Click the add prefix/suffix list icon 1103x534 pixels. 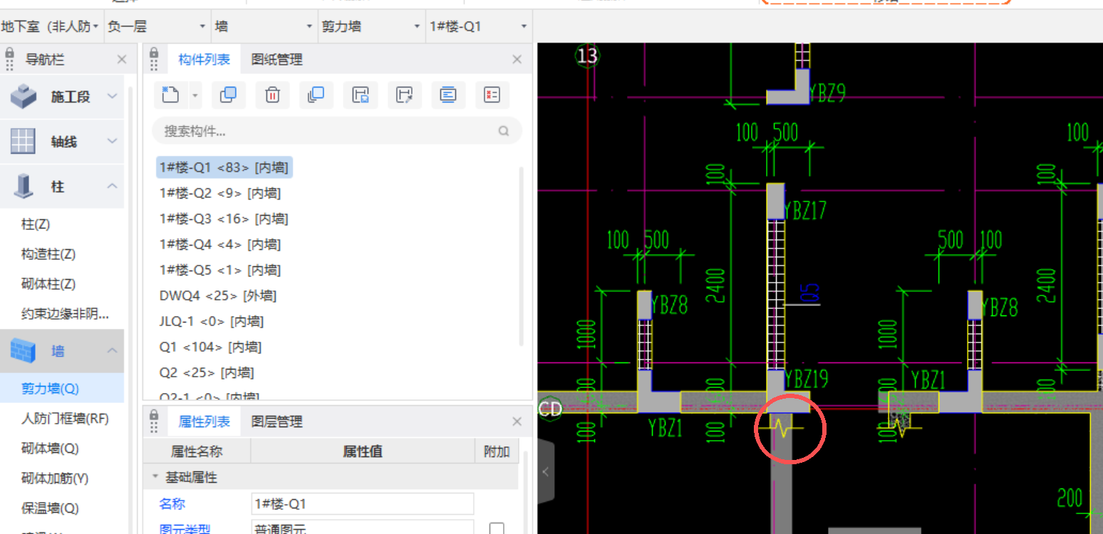click(x=448, y=95)
